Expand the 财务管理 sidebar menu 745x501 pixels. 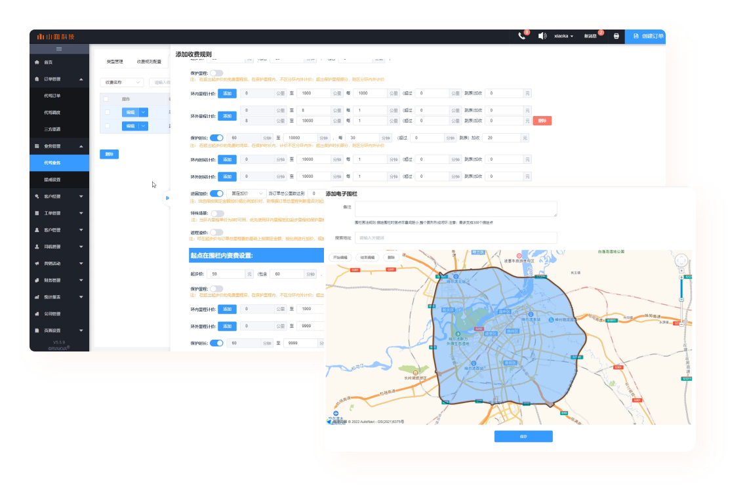59,280
